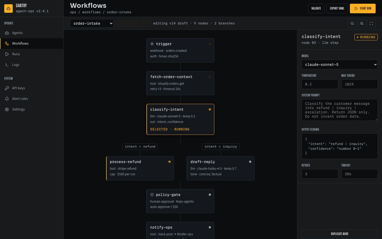Open the Logs page
The height and width of the screenshot is (239, 382).
click(x=32, y=65)
